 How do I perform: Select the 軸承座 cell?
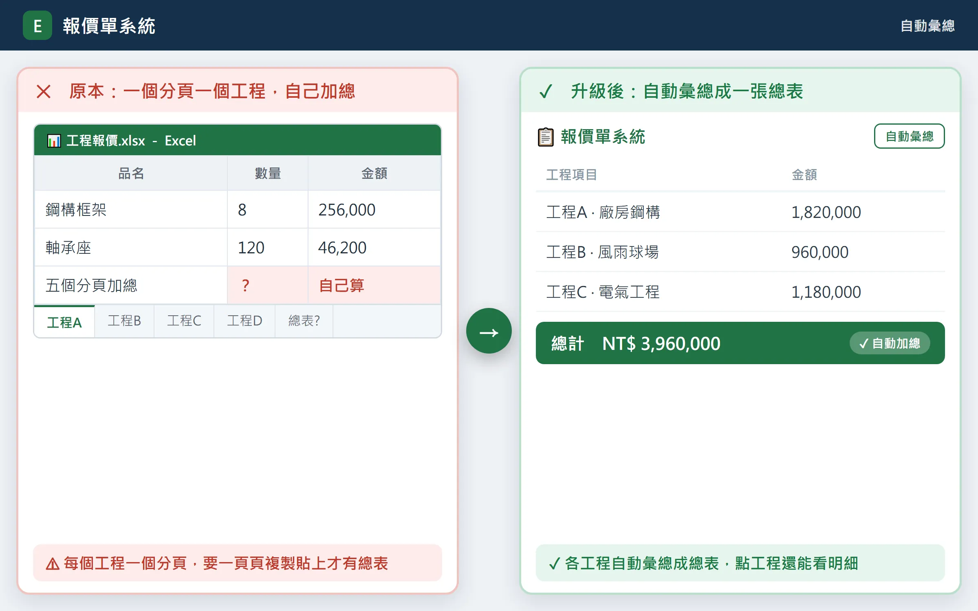(x=131, y=247)
